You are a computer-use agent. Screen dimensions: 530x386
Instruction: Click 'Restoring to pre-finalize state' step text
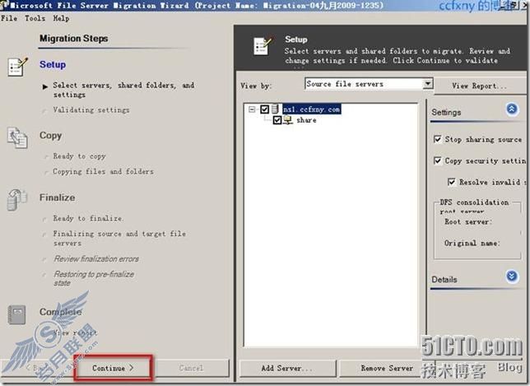coord(94,278)
